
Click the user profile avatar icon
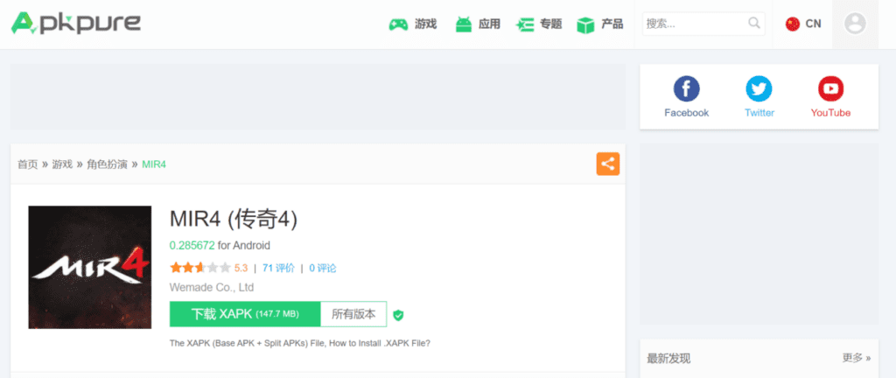pos(855,24)
